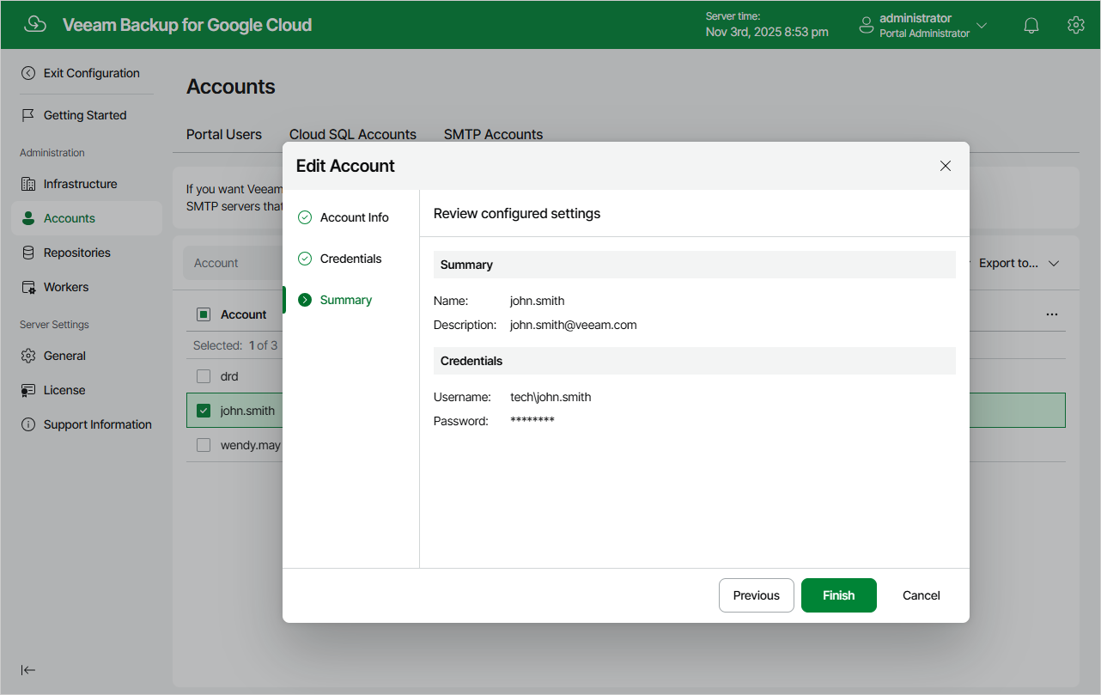Click the server time display
This screenshot has height=695, width=1101.
767,25
